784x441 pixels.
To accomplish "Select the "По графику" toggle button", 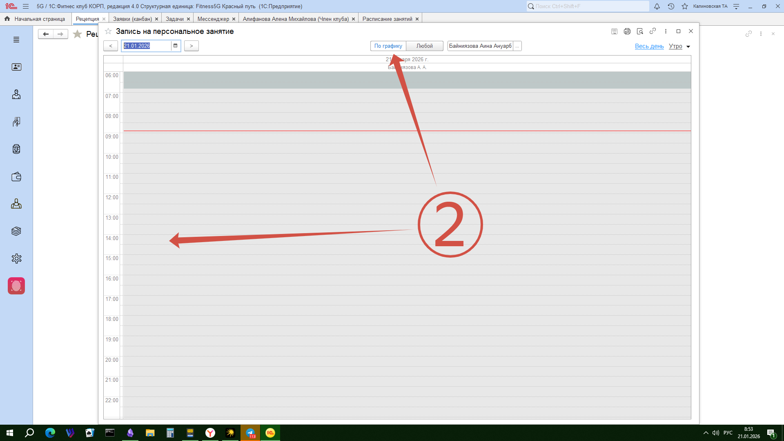I will pos(388,46).
